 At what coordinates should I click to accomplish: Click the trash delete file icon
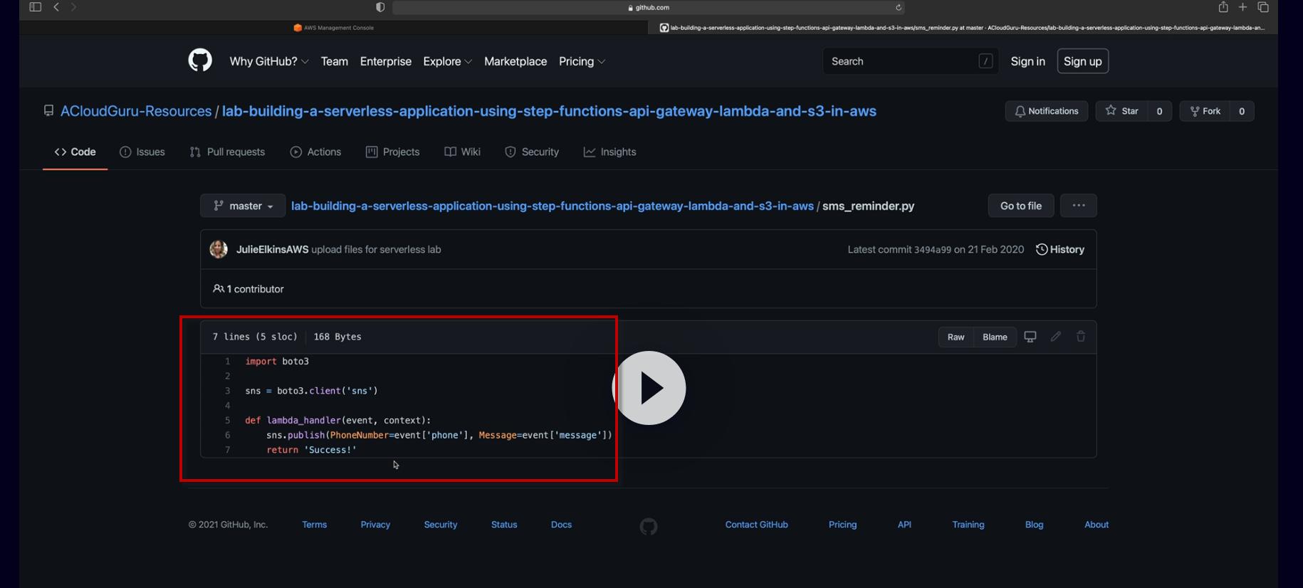coord(1081,337)
